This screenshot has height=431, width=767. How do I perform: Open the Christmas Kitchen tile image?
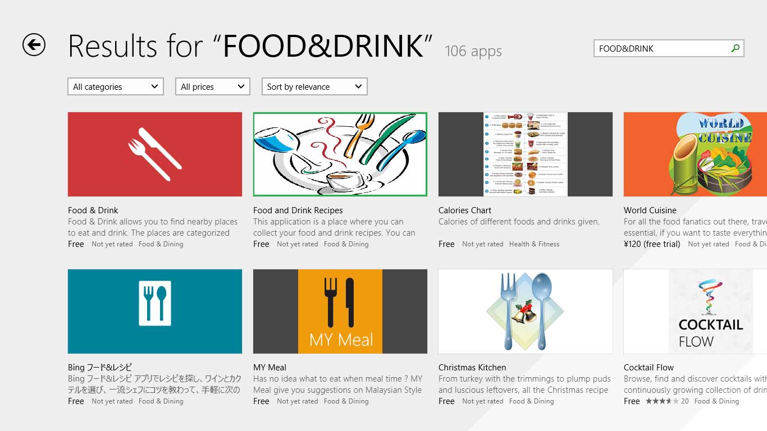[x=526, y=311]
